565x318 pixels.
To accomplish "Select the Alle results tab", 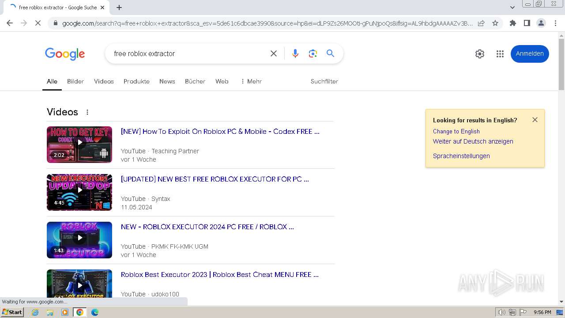I will [x=52, y=81].
